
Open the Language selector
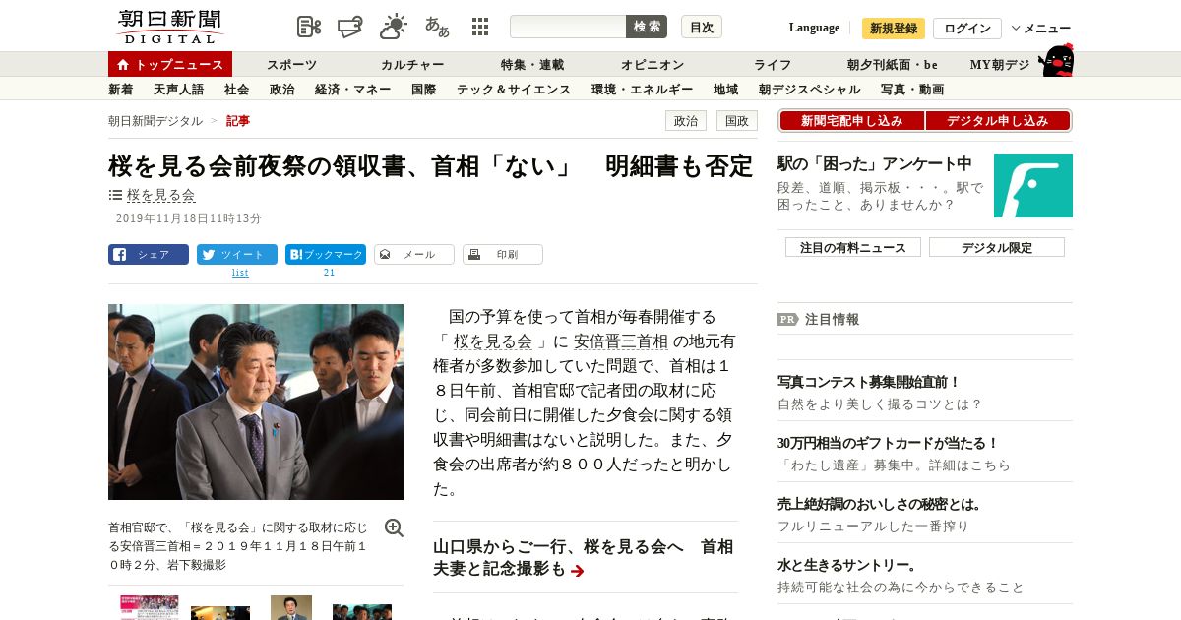[815, 28]
